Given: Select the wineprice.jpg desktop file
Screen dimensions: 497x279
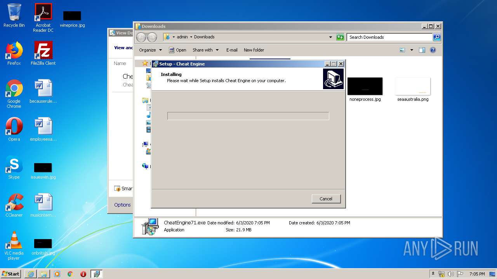Looking at the screenshot, I should click(72, 19).
